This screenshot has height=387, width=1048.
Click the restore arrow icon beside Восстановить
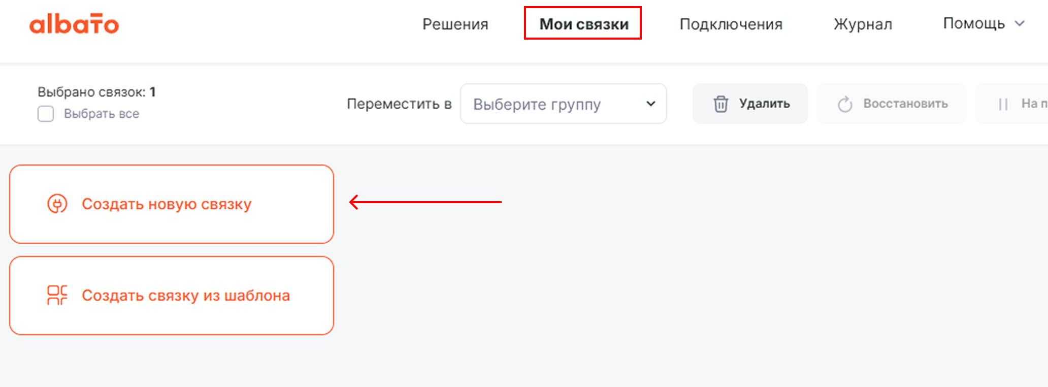click(844, 104)
